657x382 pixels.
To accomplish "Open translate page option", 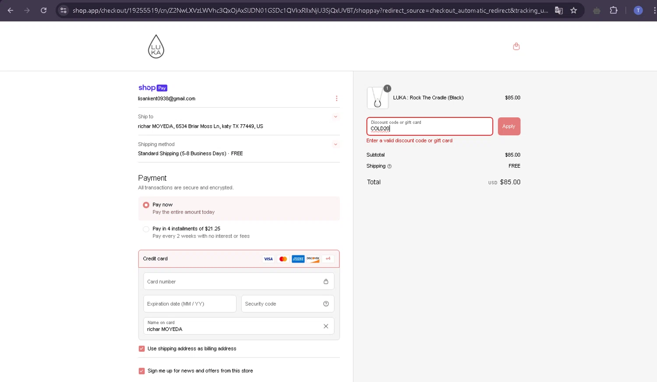I will coord(559,11).
